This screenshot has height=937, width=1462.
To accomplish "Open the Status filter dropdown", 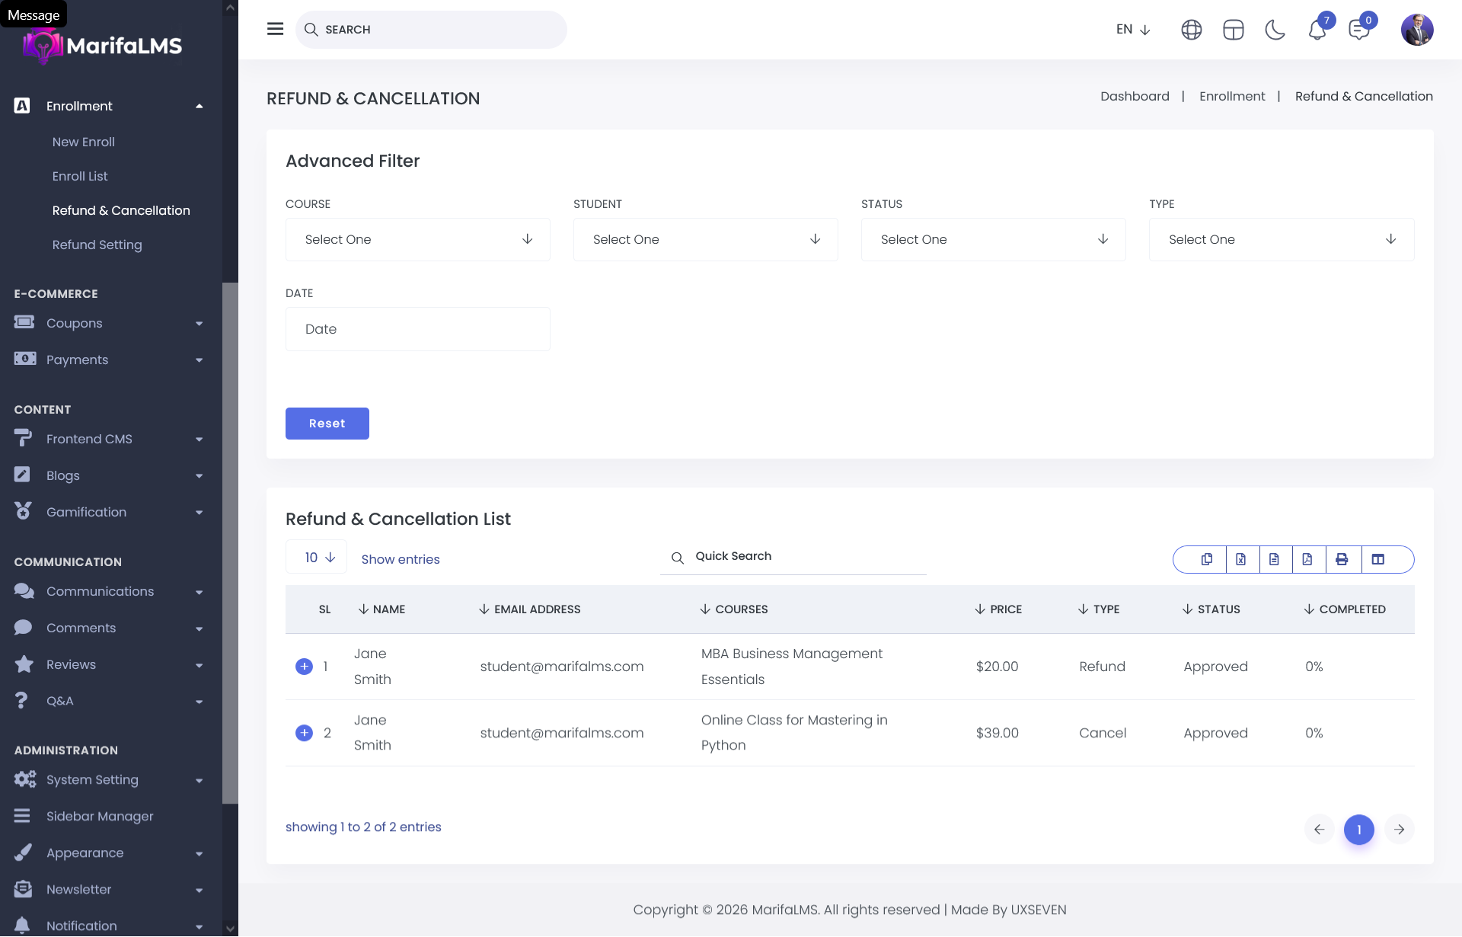I will click(993, 239).
